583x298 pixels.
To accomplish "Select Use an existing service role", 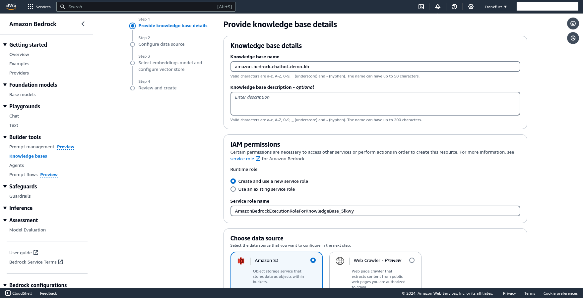I will pyautogui.click(x=233, y=189).
